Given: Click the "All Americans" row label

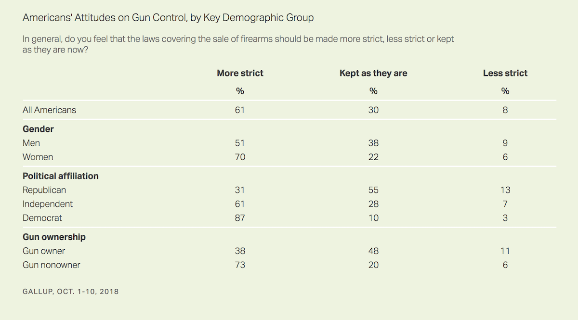Looking at the screenshot, I should tap(49, 110).
